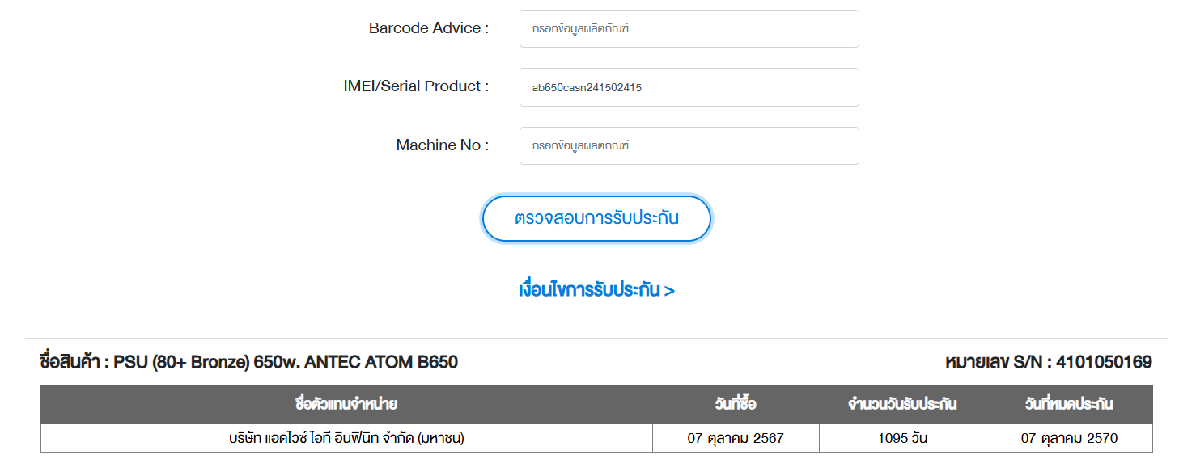Click the purchase date 07 ตุลาคม 2567

[736, 439]
